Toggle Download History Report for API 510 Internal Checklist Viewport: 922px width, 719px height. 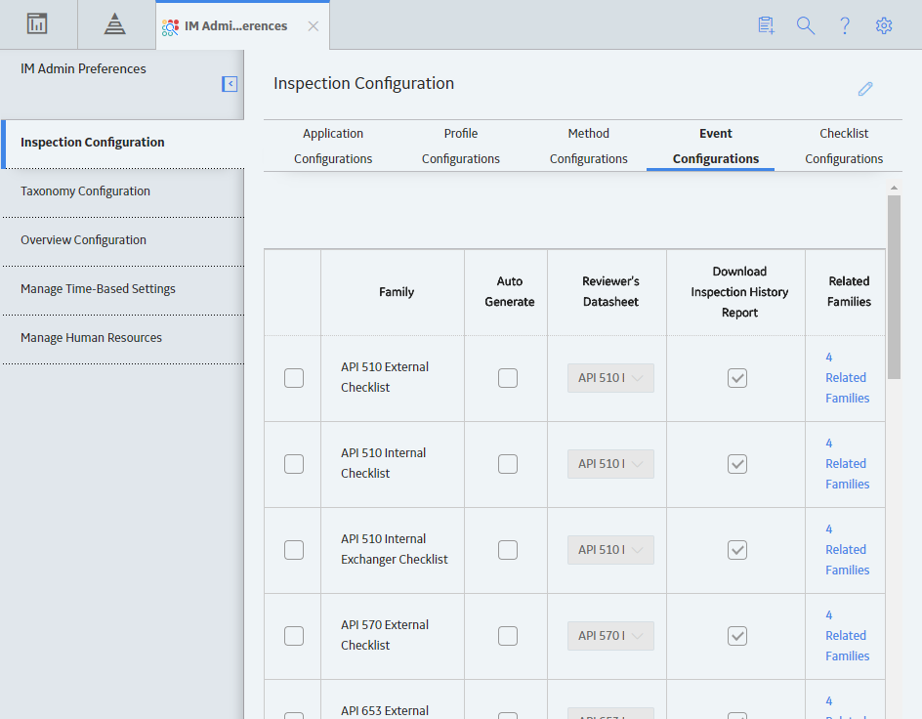click(x=737, y=464)
